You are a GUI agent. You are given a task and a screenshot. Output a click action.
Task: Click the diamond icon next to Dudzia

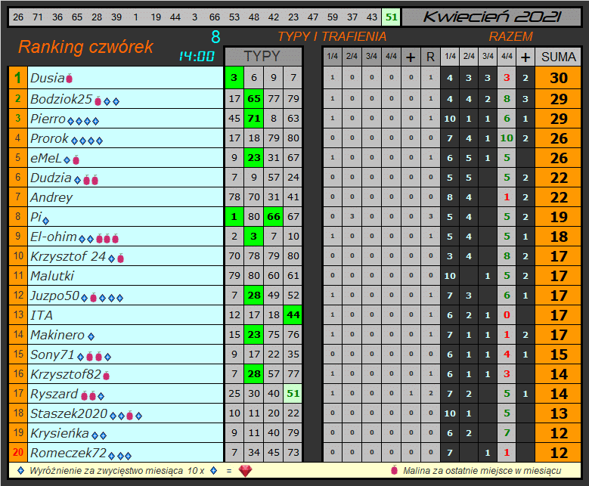77,181
